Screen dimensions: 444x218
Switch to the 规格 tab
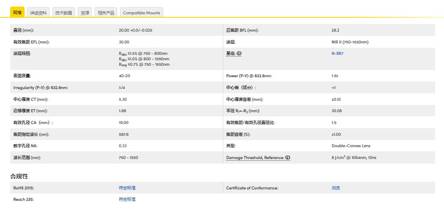point(17,13)
